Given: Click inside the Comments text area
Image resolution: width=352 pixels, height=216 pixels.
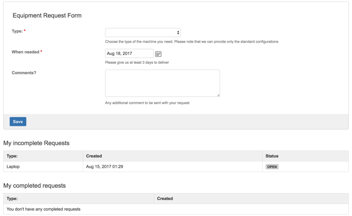Looking at the screenshot, I should [x=162, y=83].
